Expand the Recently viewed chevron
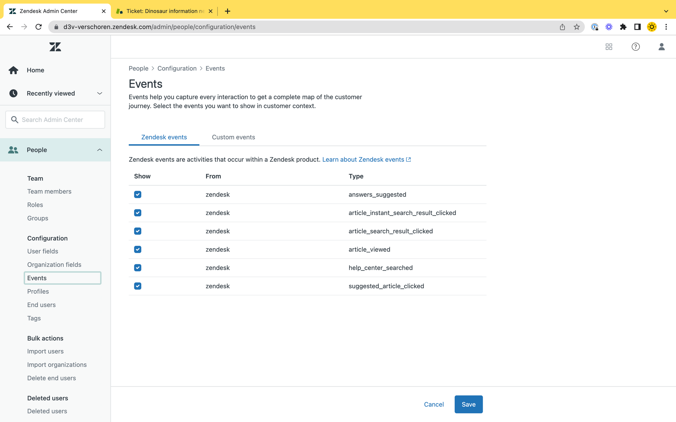The image size is (676, 422). click(x=99, y=94)
